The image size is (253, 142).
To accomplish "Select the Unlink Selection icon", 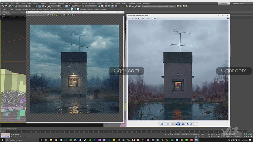I will [13, 6].
